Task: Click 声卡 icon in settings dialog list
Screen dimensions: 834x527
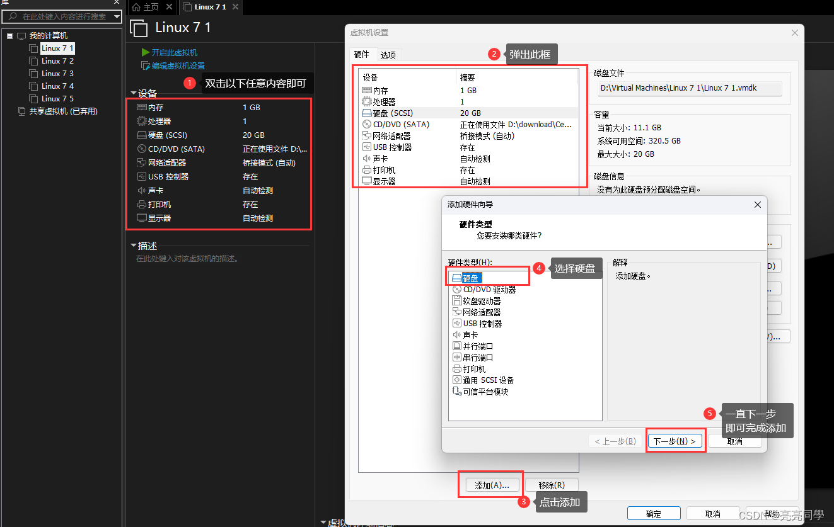Action: 367,159
